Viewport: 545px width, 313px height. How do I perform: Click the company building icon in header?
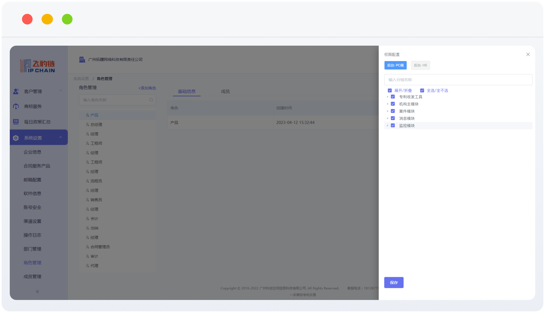pyautogui.click(x=82, y=60)
